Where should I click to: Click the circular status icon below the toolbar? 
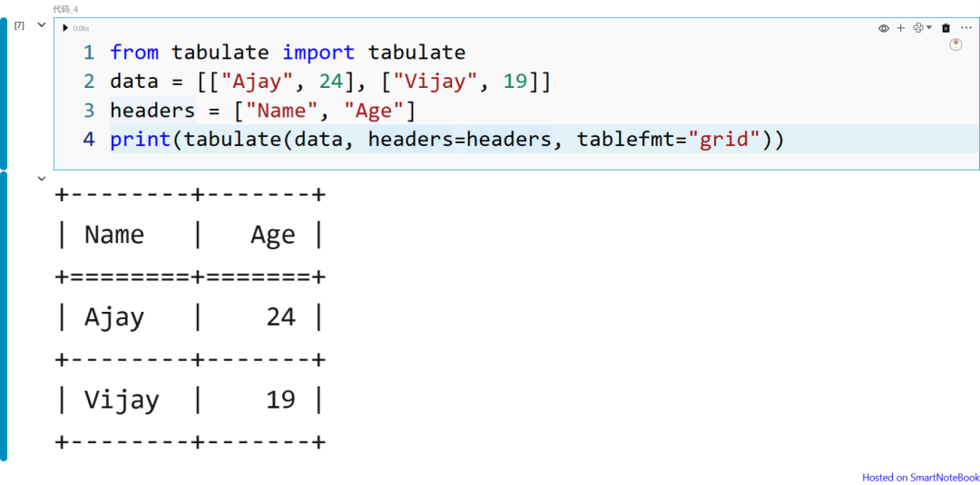point(955,44)
